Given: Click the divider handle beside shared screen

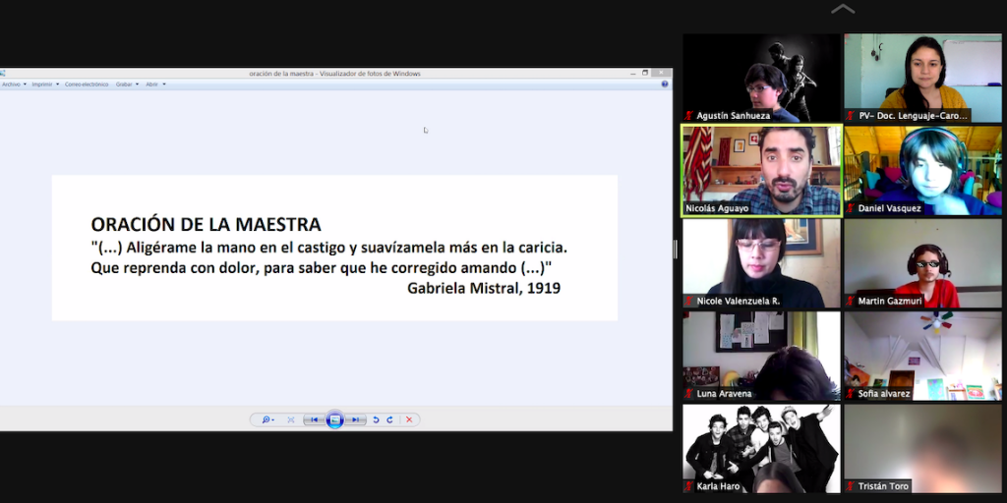Looking at the screenshot, I should 675,250.
